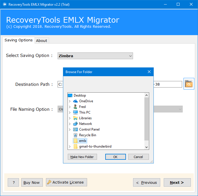
Task: Click Make New Folder button
Action: coord(82,157)
